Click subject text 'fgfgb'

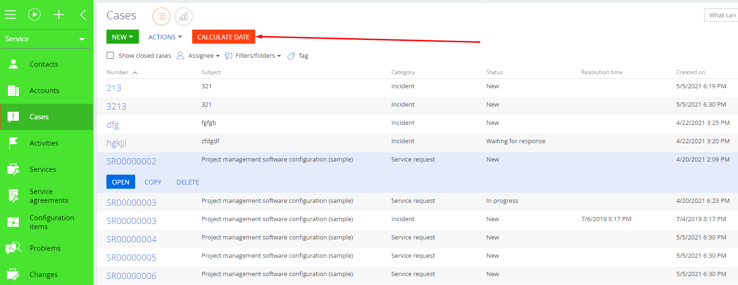(x=209, y=123)
